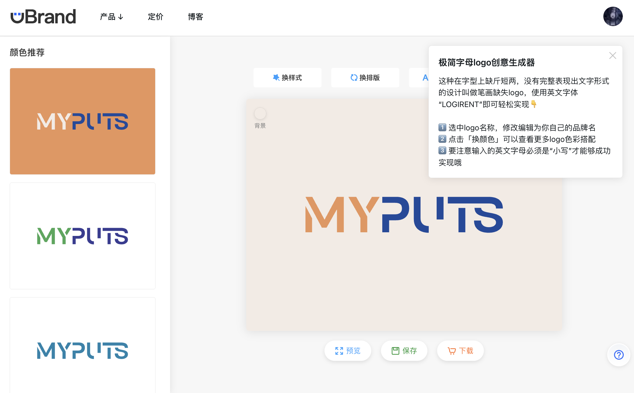Open the 定价 menu item

coord(155,17)
